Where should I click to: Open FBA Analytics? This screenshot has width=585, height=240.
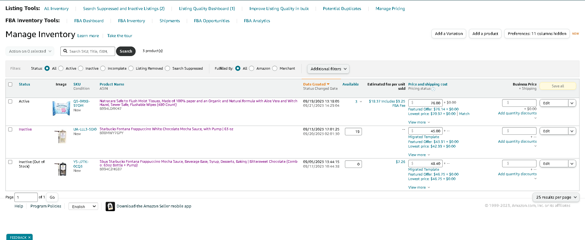click(x=257, y=21)
